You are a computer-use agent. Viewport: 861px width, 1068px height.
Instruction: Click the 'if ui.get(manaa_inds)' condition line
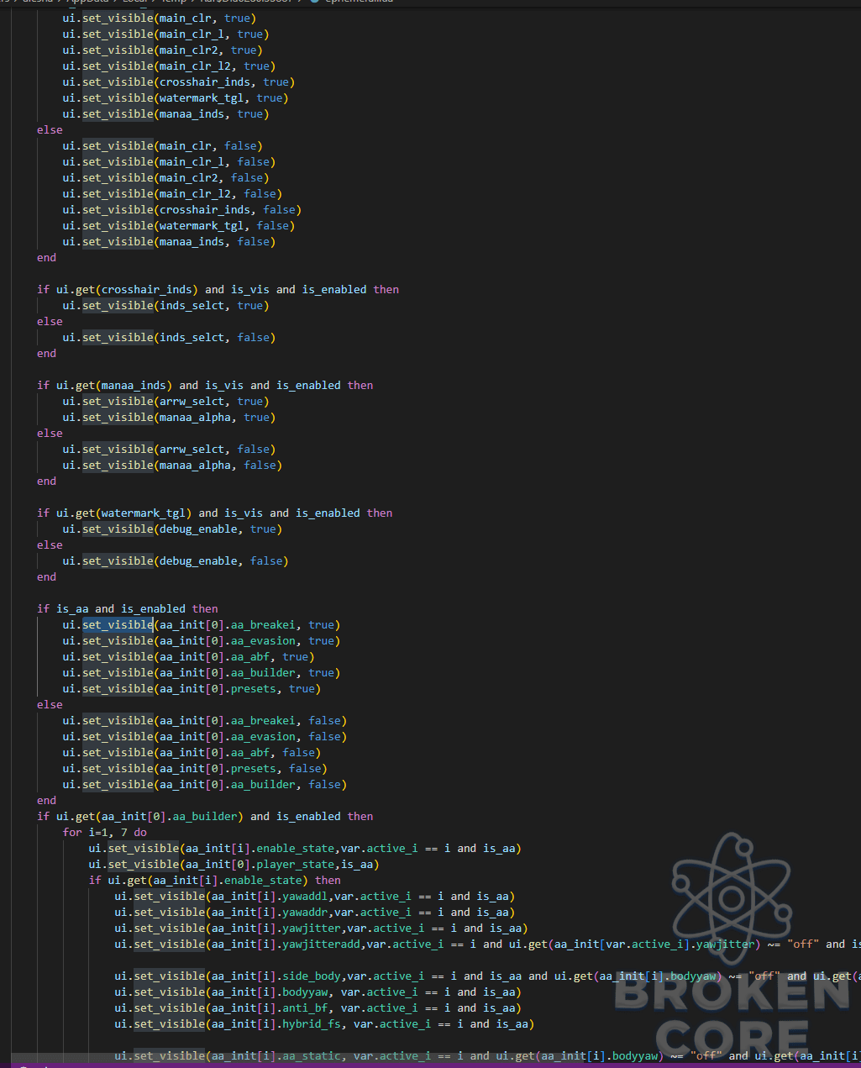(205, 386)
